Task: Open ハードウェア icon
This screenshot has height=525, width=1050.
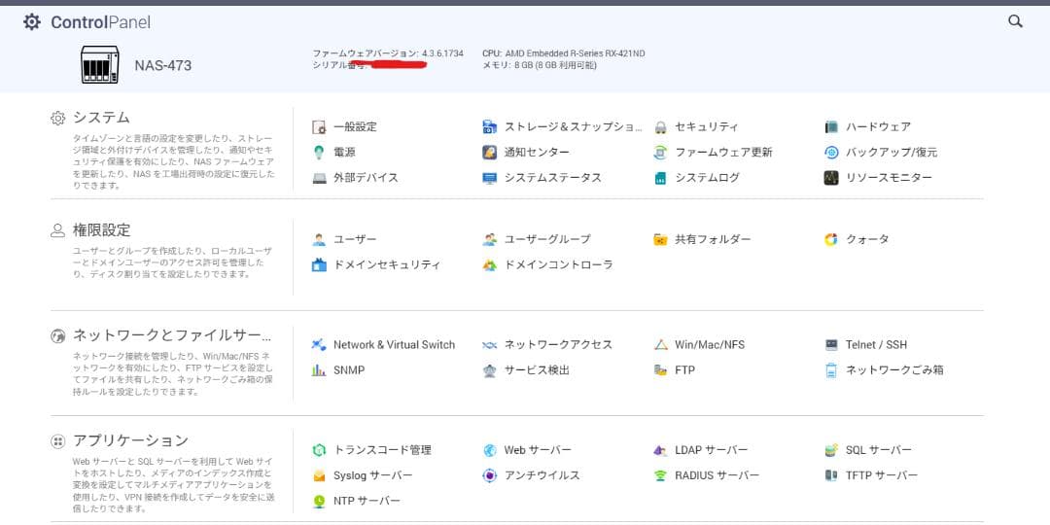Action: (x=831, y=127)
